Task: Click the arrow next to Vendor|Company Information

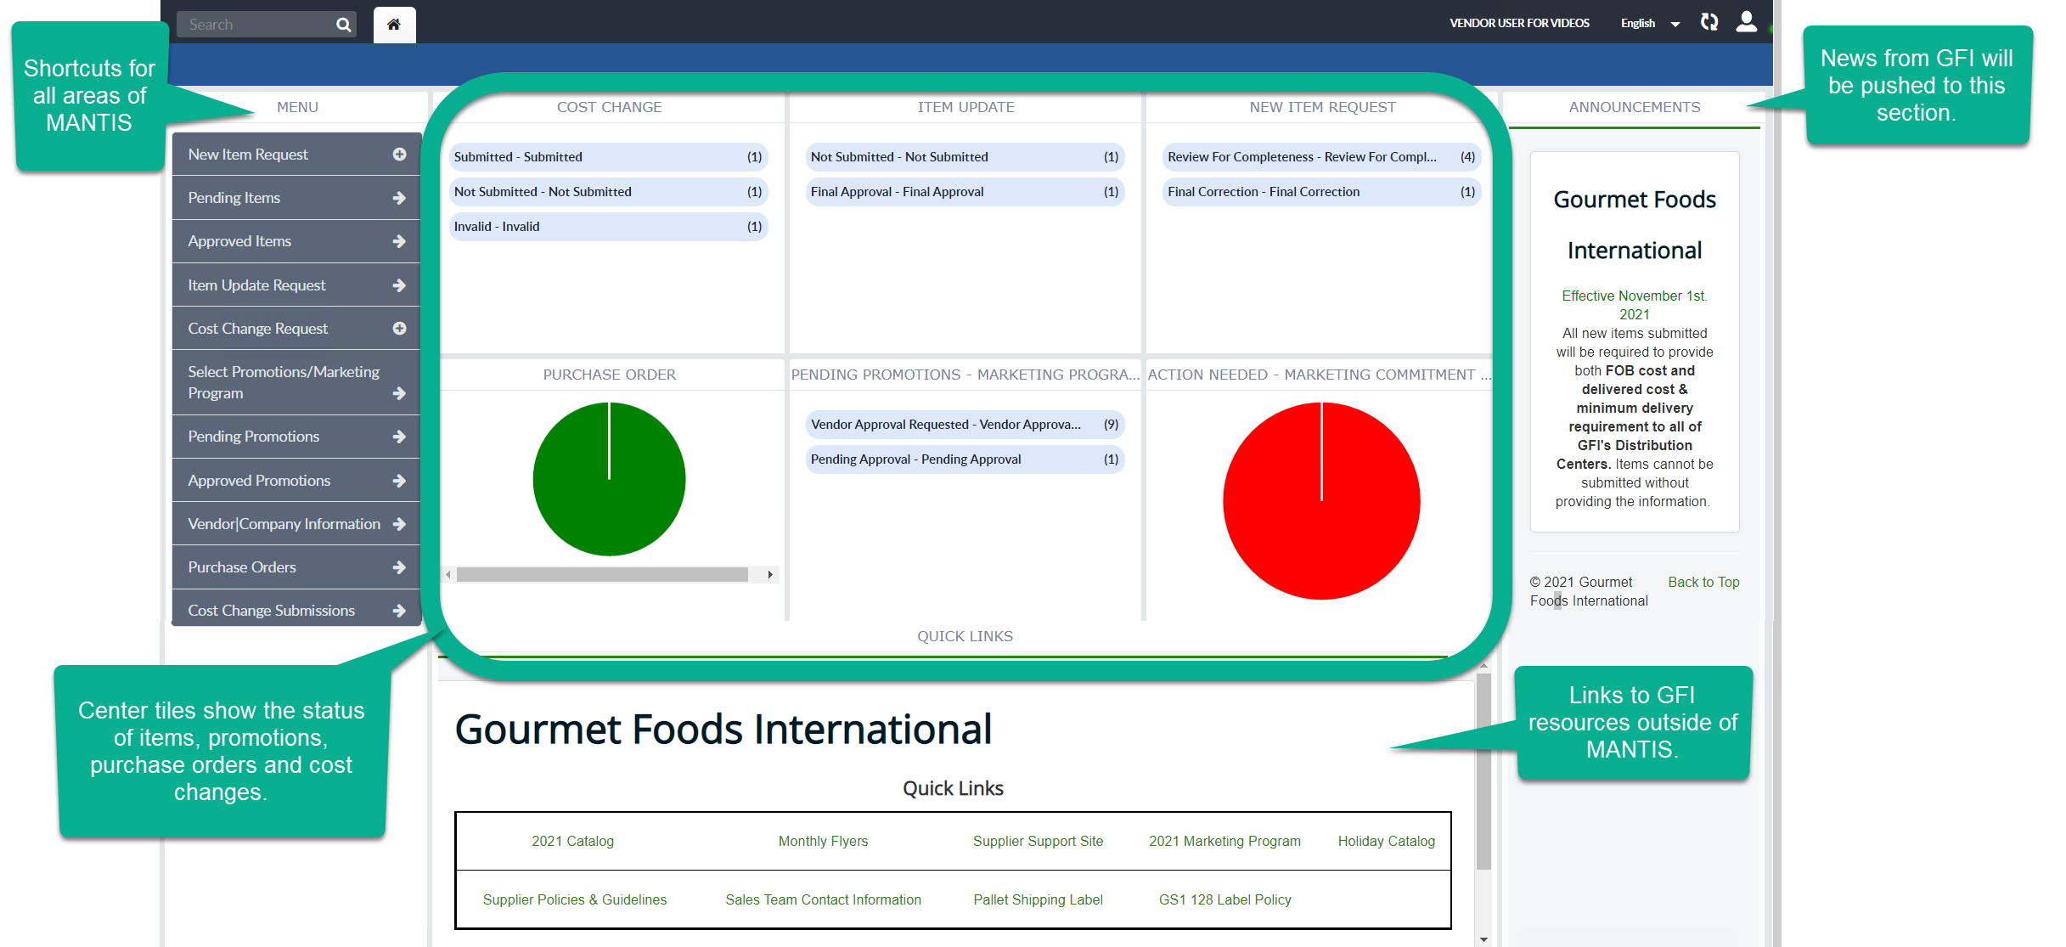Action: coord(399,523)
